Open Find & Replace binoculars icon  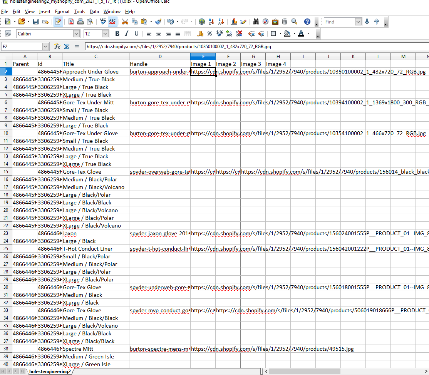256,22
